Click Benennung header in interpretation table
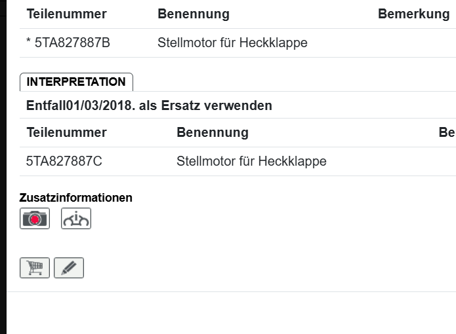Image resolution: width=456 pixels, height=334 pixels. (213, 132)
